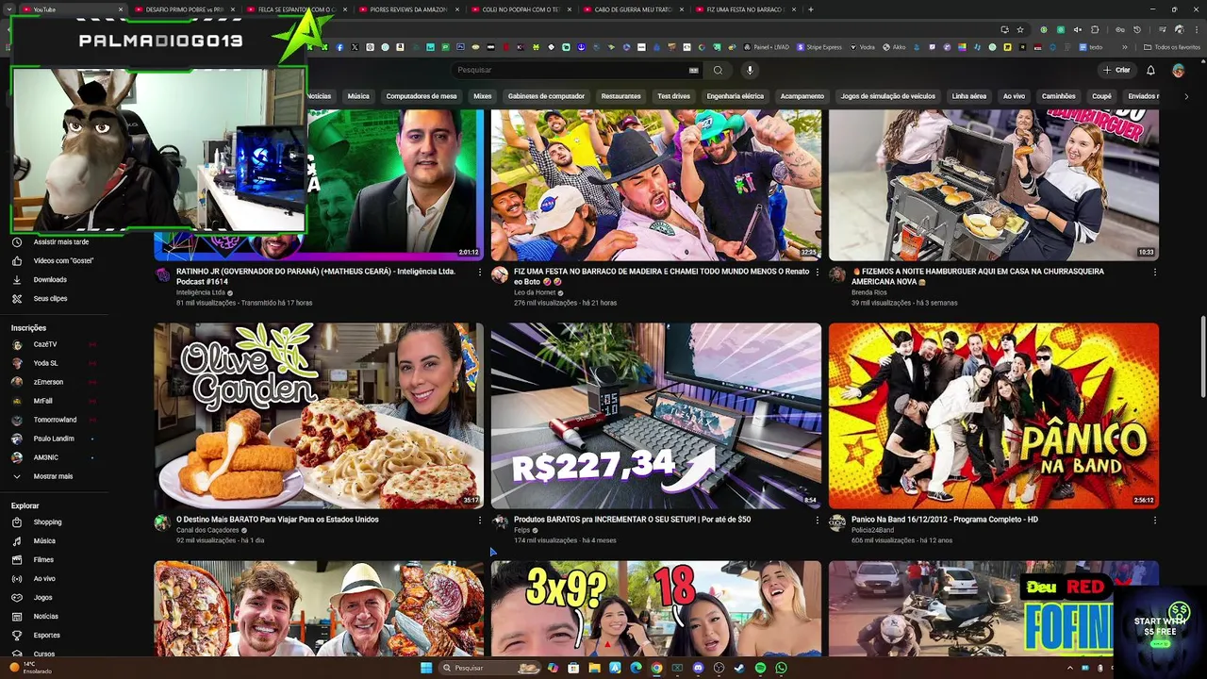
Task: Open options menu for Festa no Barraco video
Action: point(817,273)
